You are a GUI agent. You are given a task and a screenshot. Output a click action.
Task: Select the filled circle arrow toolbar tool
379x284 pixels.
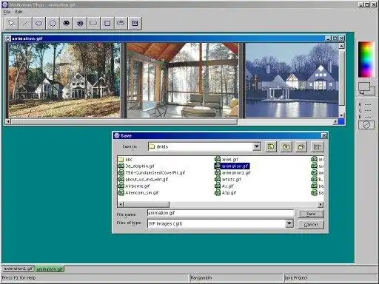[x=80, y=24]
